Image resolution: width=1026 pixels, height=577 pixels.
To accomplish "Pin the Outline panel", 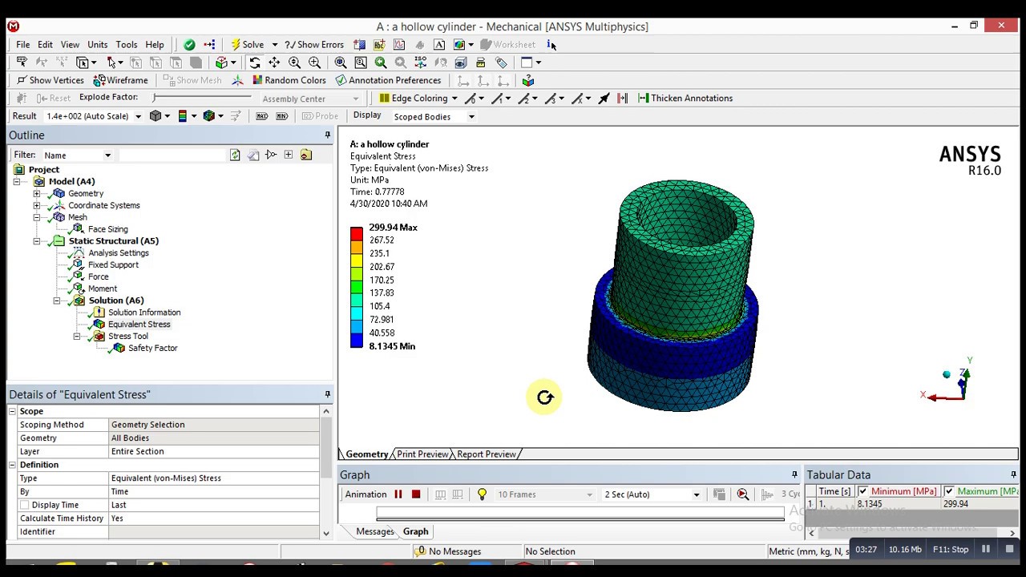I will [327, 135].
